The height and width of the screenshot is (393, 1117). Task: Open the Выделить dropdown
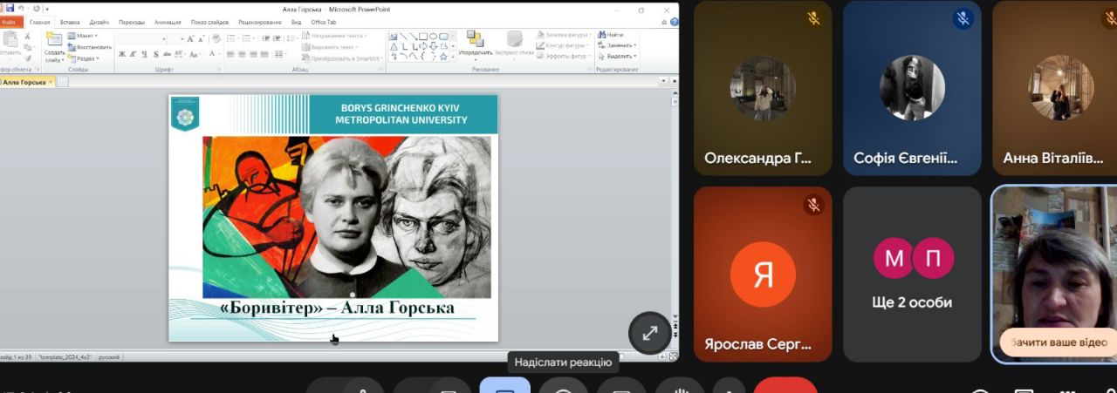point(617,56)
